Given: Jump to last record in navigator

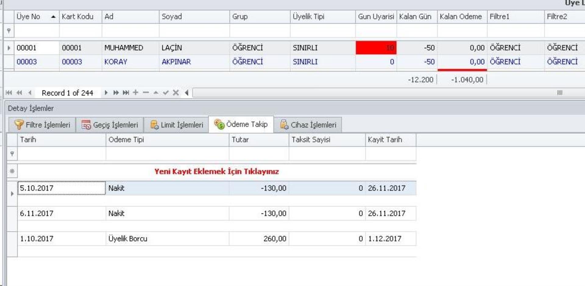Looking at the screenshot, I should 126,93.
